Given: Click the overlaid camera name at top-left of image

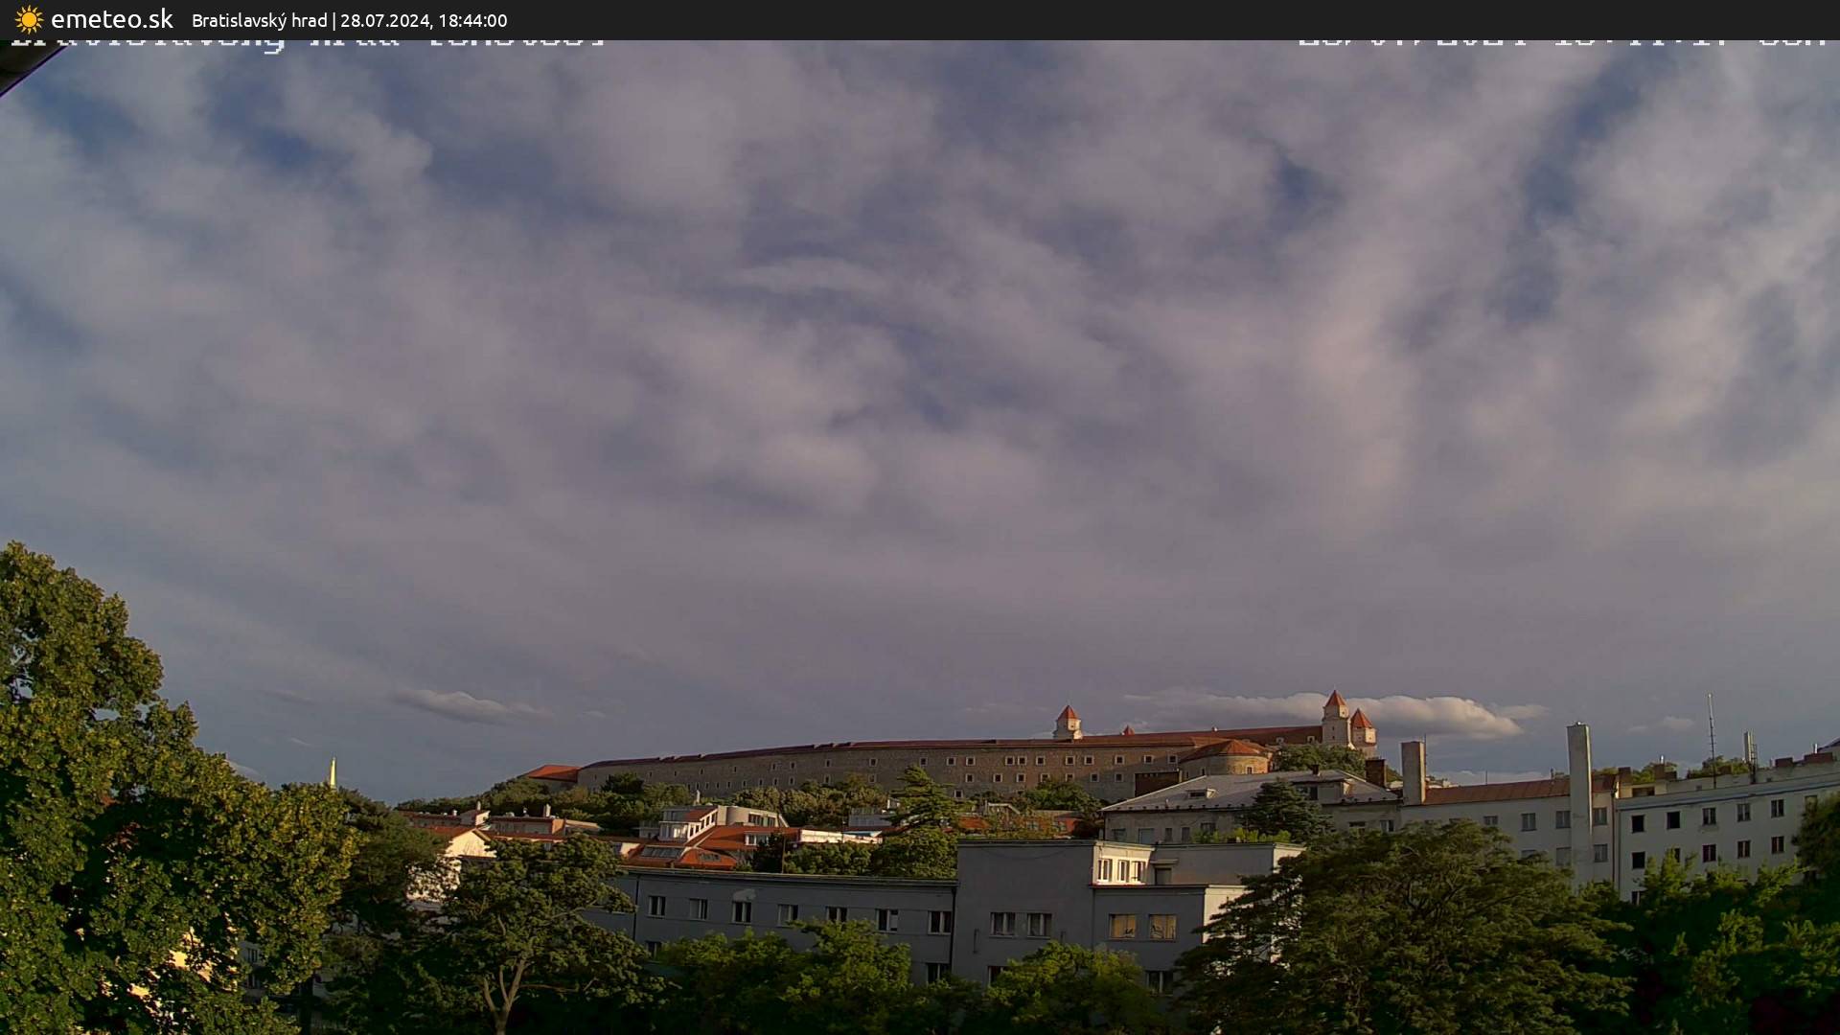Looking at the screenshot, I should tap(307, 41).
